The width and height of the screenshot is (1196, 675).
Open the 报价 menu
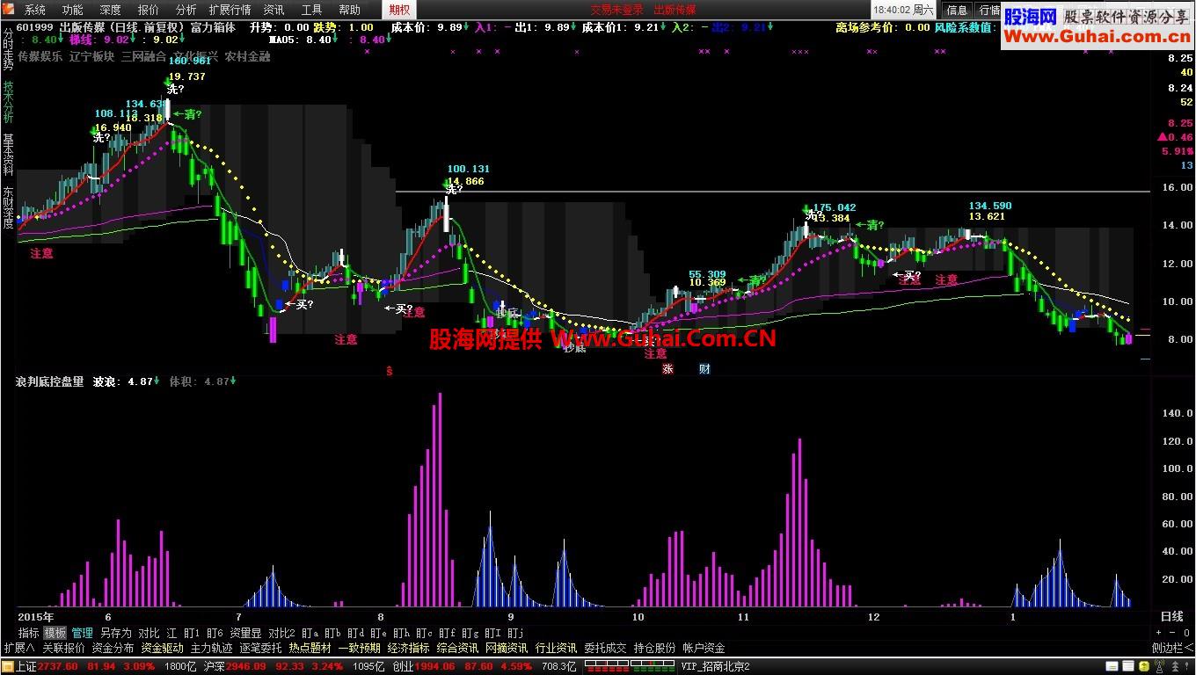tap(149, 10)
